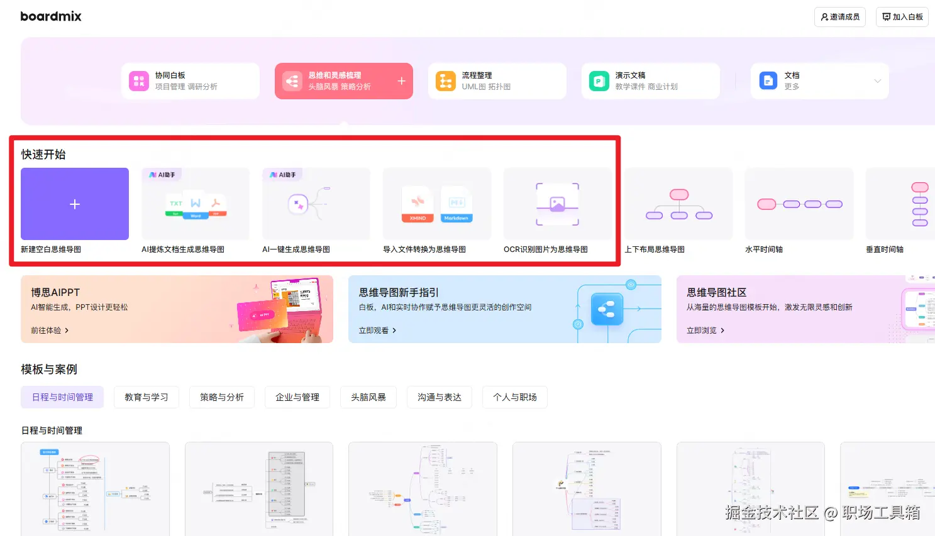The image size is (935, 536).
Task: Click 前往体验 link on 博思AIPPT banner
Action: click(x=50, y=331)
